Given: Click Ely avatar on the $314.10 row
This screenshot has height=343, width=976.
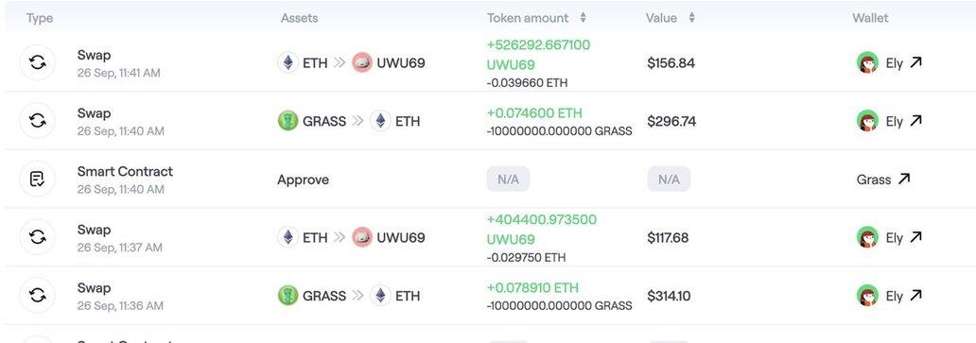Looking at the screenshot, I should 867,295.
